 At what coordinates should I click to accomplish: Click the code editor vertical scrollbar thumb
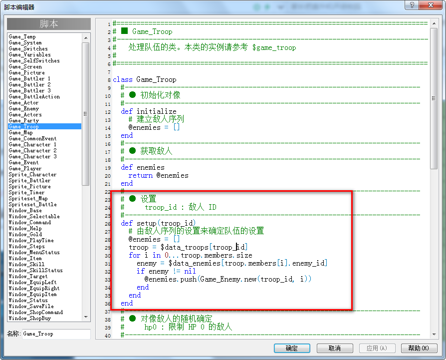[434, 98]
